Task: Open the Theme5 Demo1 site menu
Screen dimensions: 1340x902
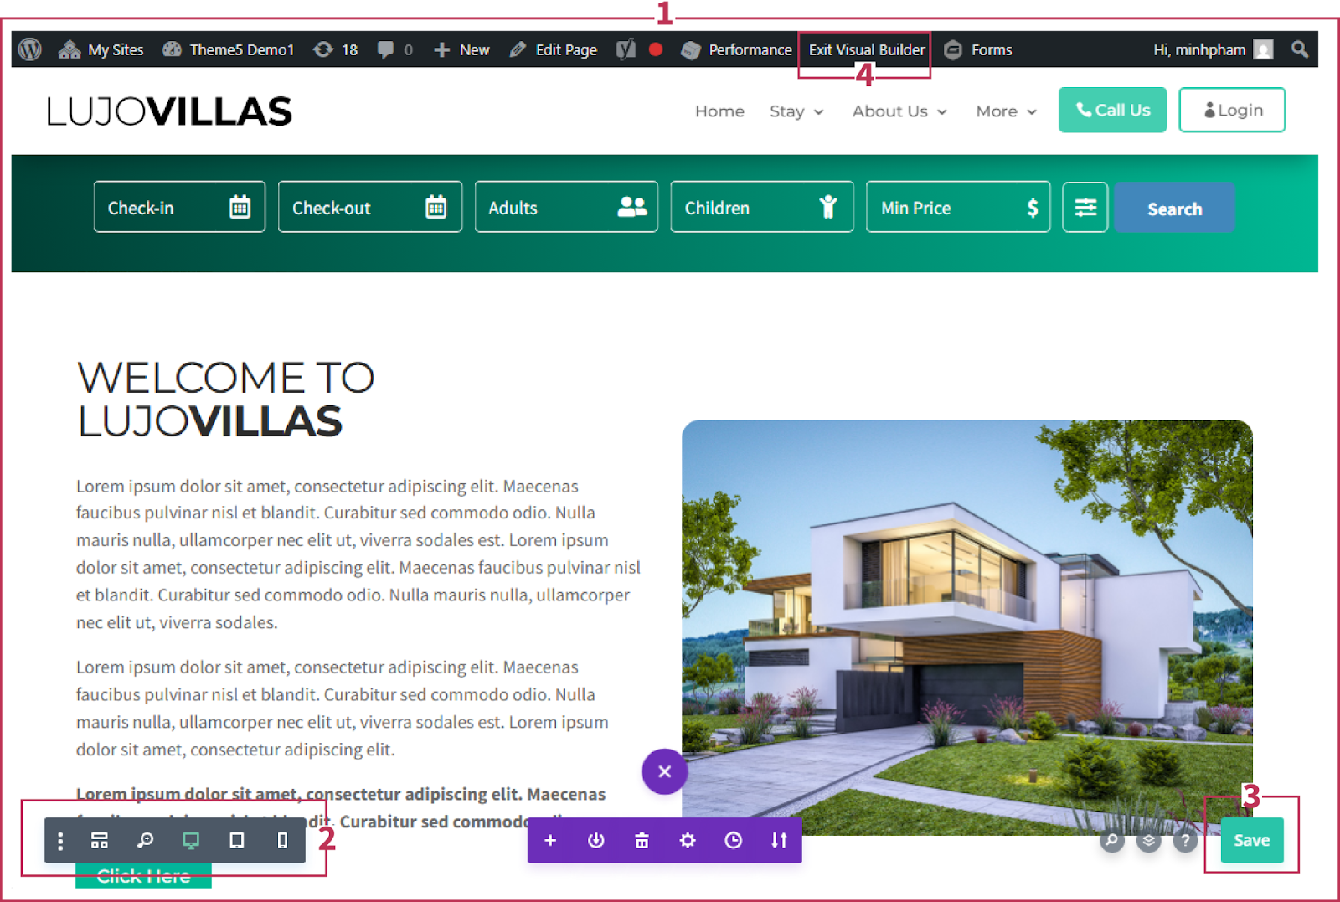Action: [228, 49]
